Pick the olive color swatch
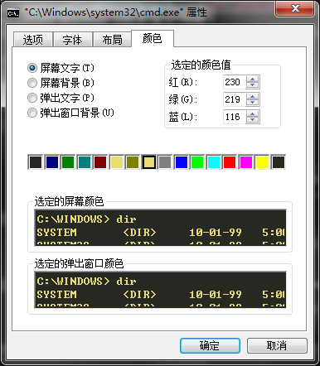Screen dimensions: 320x366 click(133, 162)
